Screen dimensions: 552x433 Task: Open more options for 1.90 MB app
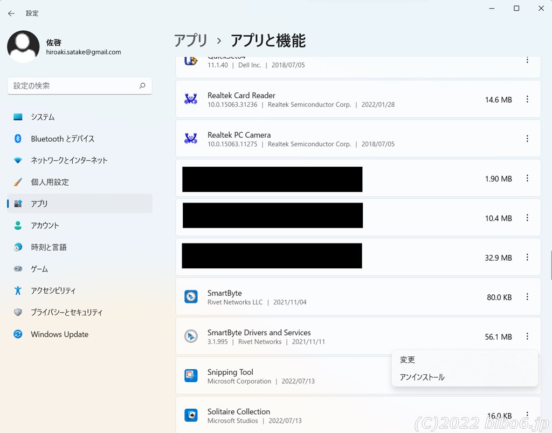pos(527,178)
